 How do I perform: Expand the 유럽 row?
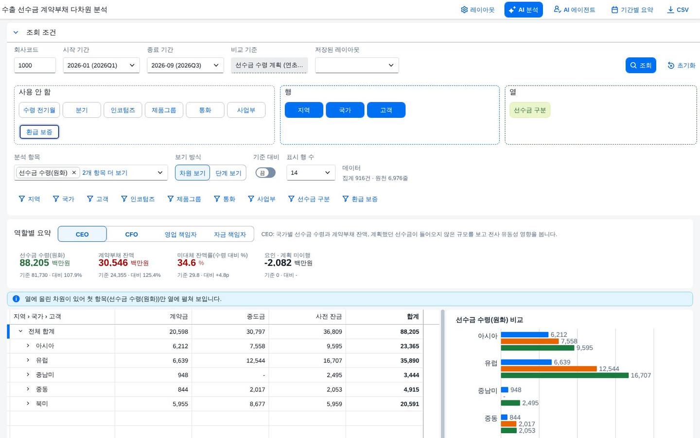click(28, 360)
